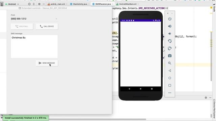The height and width of the screenshot is (121, 216).
Task: Click the CALL DEVICE button
Action: click(x=47, y=26)
